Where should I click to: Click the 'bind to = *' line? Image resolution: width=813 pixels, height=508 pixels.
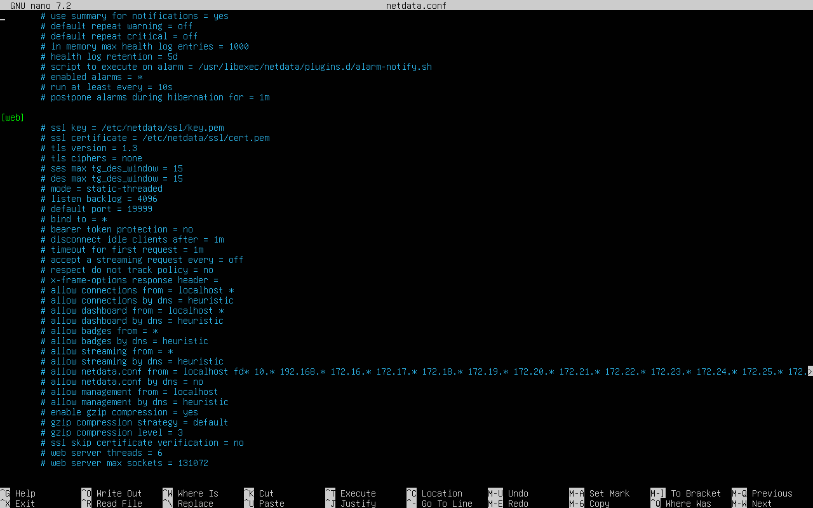(x=74, y=219)
